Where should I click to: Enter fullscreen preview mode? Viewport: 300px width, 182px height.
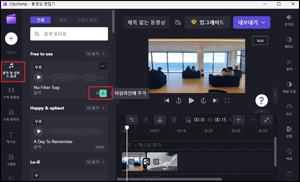[x=227, y=101]
